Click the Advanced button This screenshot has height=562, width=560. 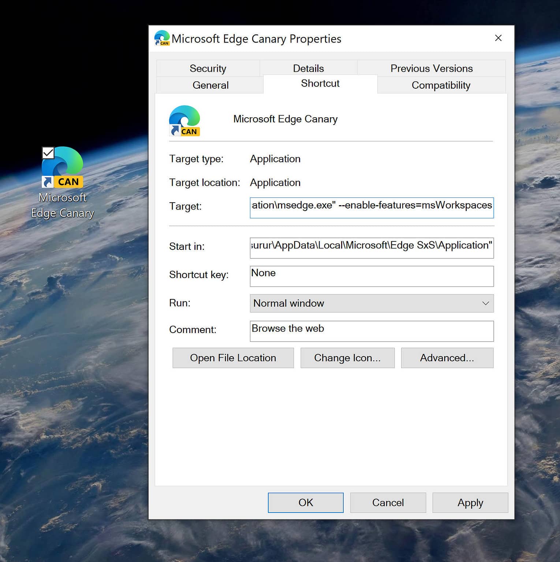pos(447,358)
